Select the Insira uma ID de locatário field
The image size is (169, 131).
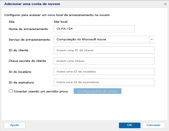click(x=104, y=71)
